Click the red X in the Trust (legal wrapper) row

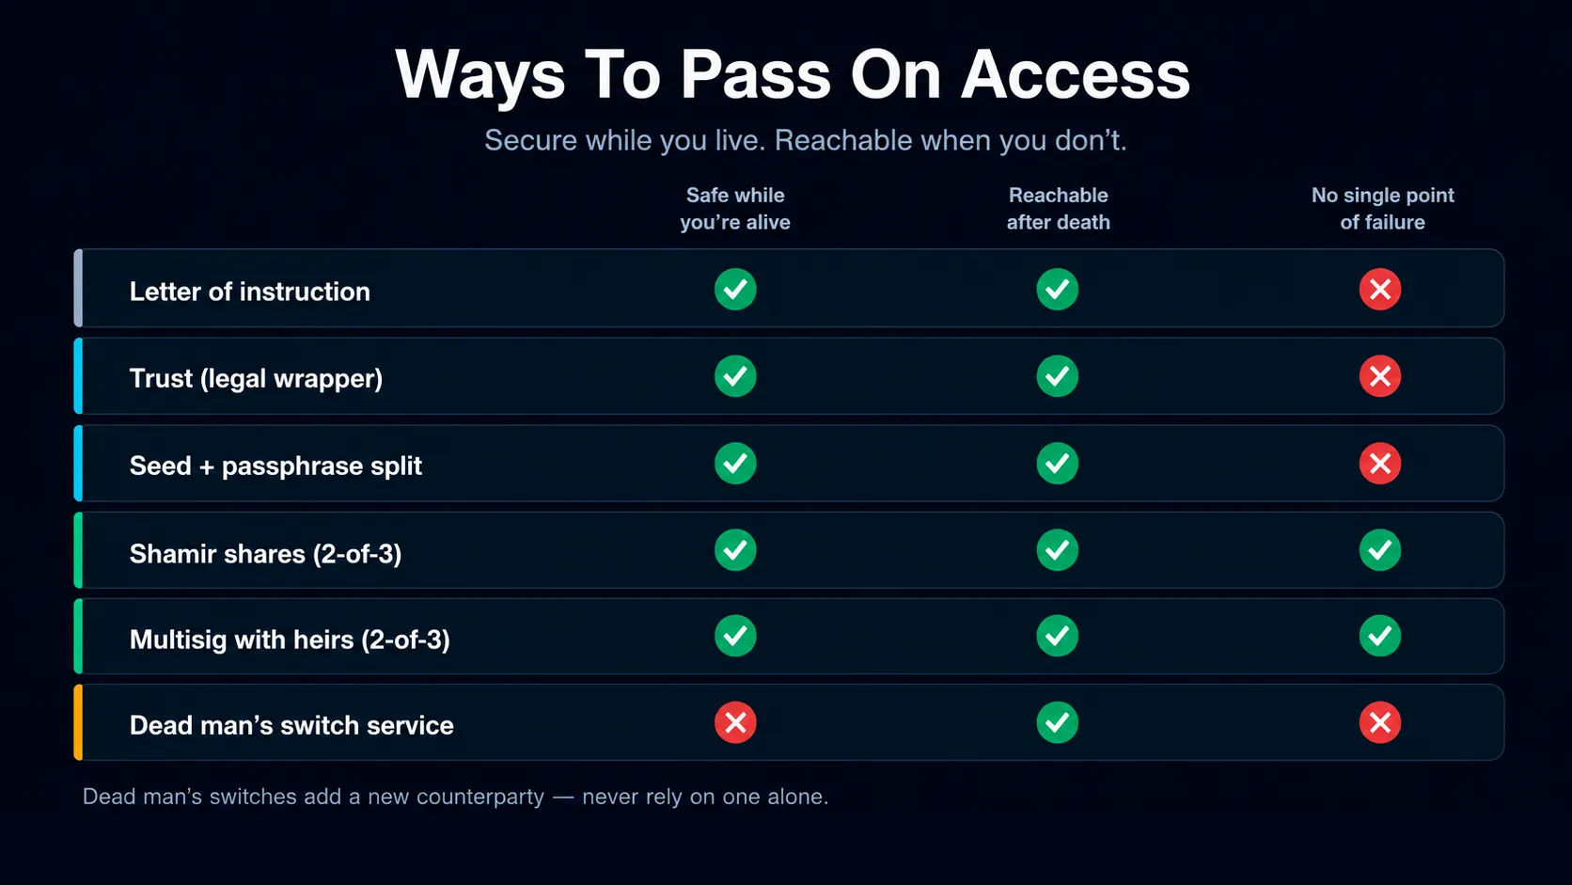pyautogui.click(x=1380, y=376)
